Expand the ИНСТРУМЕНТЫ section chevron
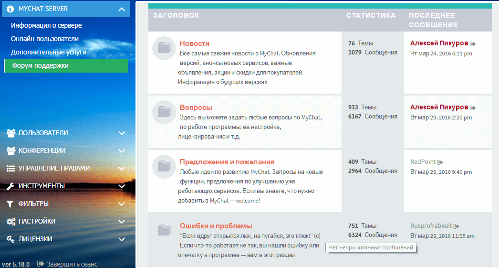 point(122,186)
